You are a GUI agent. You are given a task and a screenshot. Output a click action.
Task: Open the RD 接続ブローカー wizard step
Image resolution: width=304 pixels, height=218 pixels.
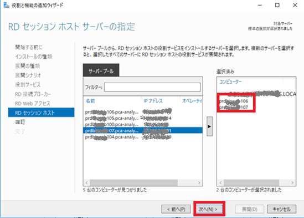(x=33, y=94)
